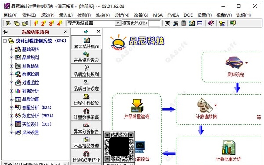Open the 视窗(W) menu
Viewport: 264px width, 165px height.
pyautogui.click(x=224, y=15)
